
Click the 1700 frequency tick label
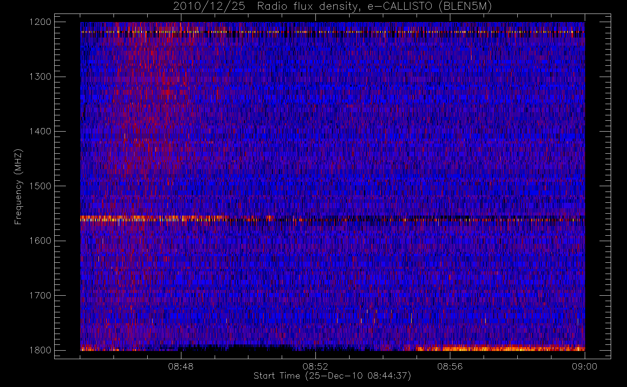pos(40,296)
